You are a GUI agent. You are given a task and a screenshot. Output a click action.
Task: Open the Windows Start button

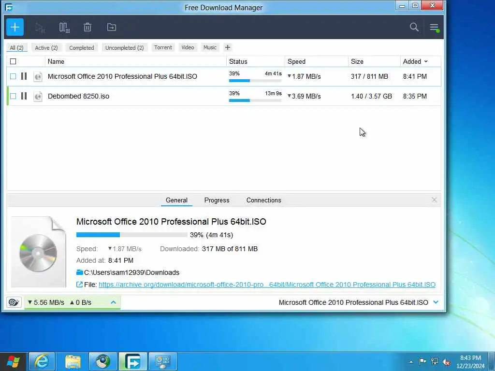click(13, 361)
